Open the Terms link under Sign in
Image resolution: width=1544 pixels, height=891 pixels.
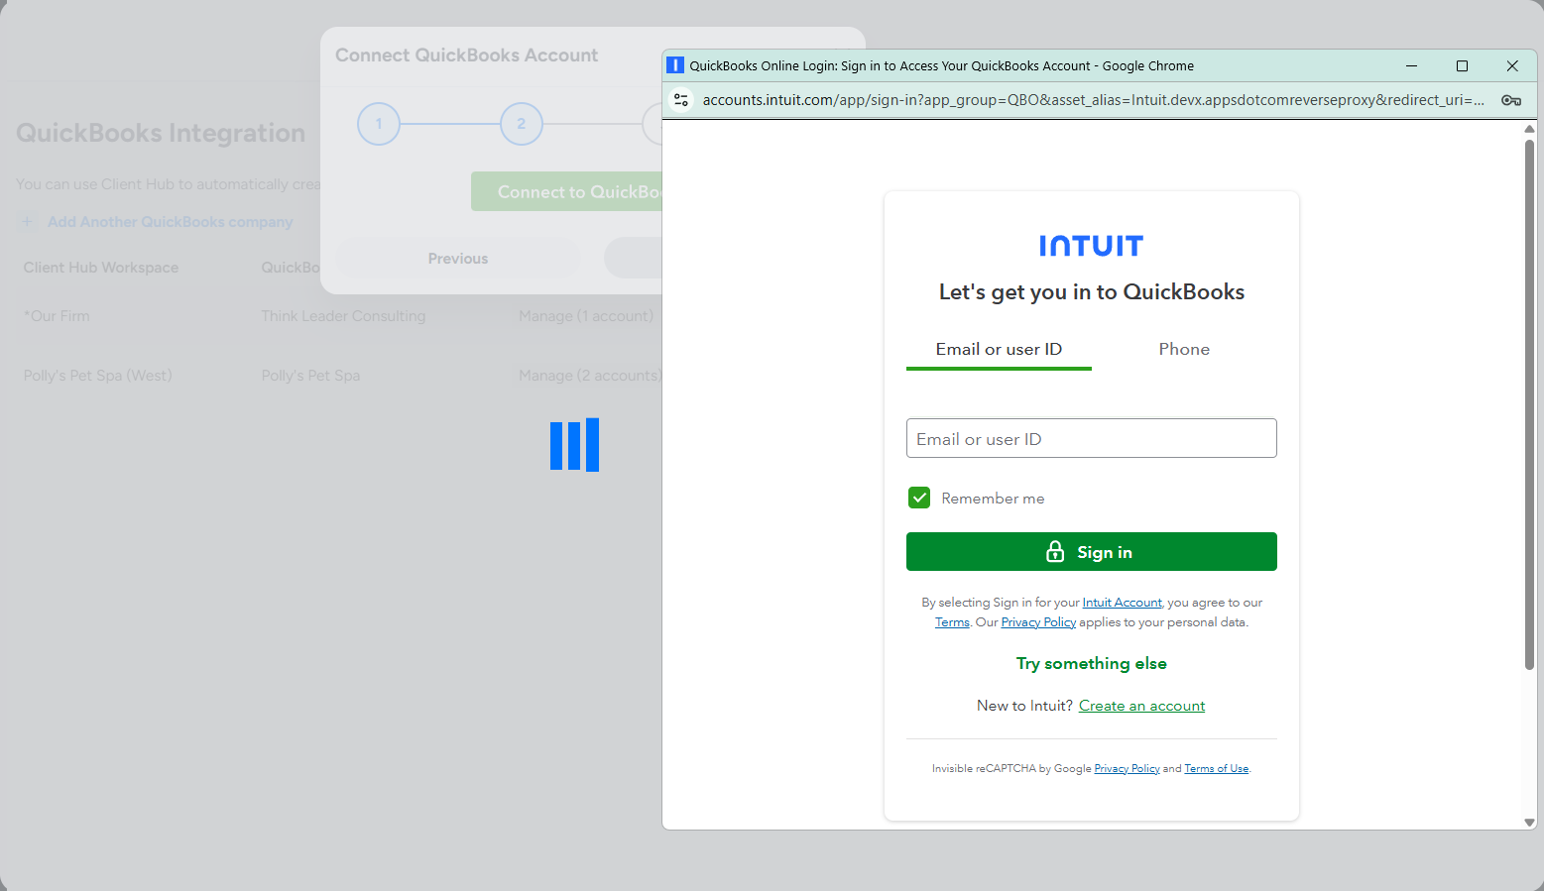pos(952,622)
